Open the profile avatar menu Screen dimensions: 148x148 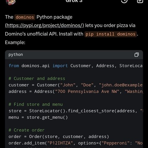tap(11, 2)
